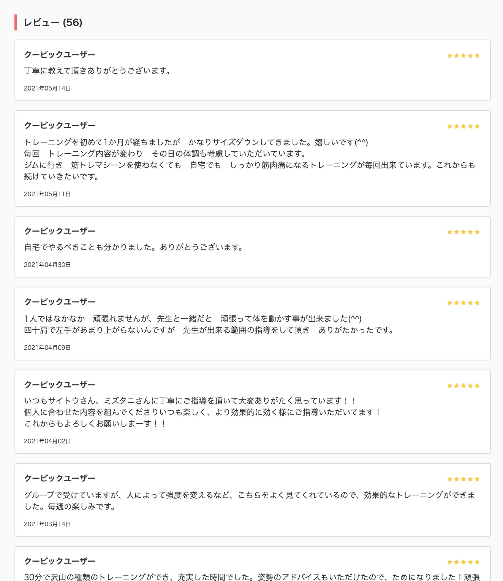Click review text starting グループで受けていますが
Screen dimensions: 503x581
[250, 501]
